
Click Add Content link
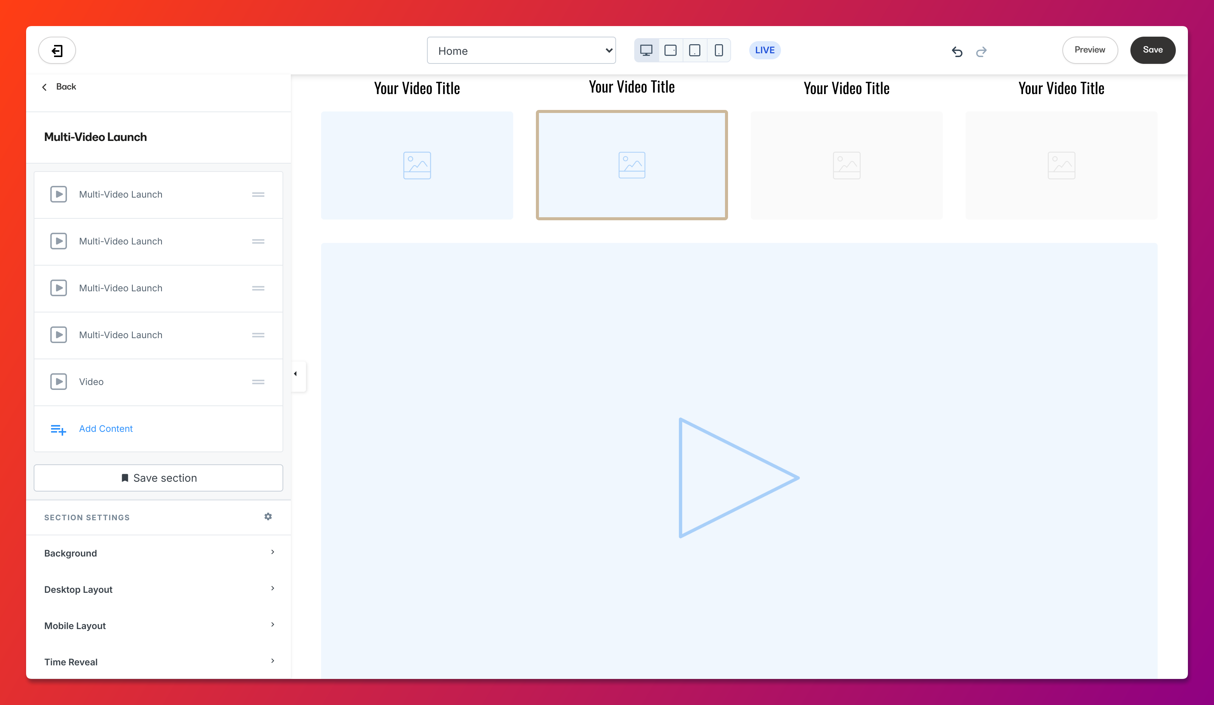point(106,428)
